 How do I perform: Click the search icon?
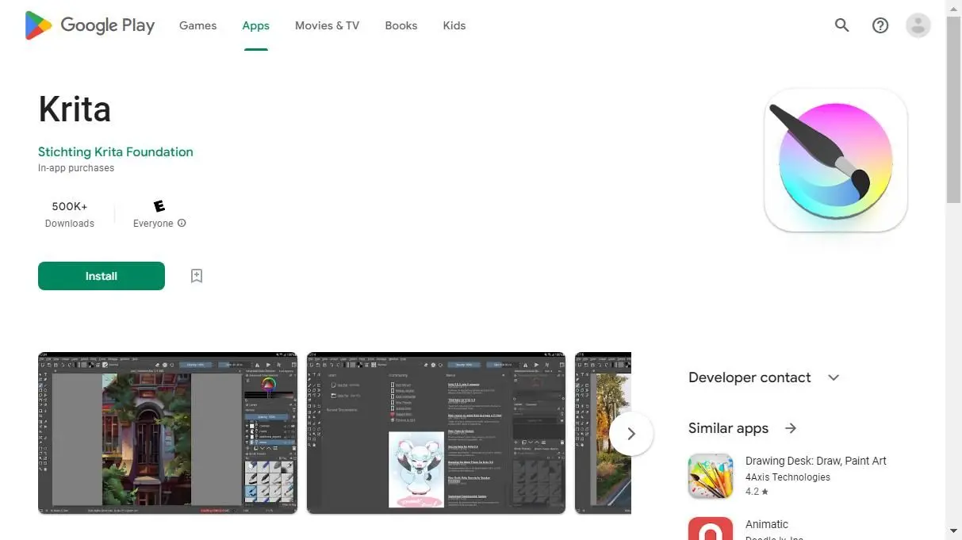[841, 25]
